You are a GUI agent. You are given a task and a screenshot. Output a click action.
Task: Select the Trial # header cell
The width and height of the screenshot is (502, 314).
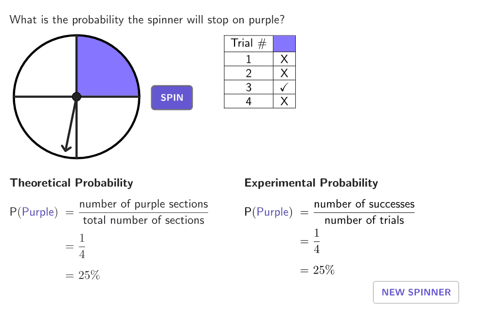point(249,44)
